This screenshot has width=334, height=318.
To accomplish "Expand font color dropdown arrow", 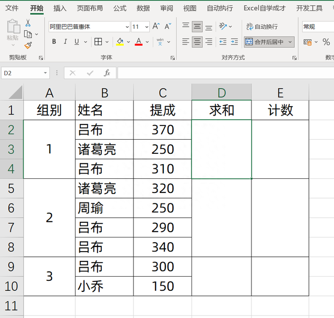I will coord(147,42).
